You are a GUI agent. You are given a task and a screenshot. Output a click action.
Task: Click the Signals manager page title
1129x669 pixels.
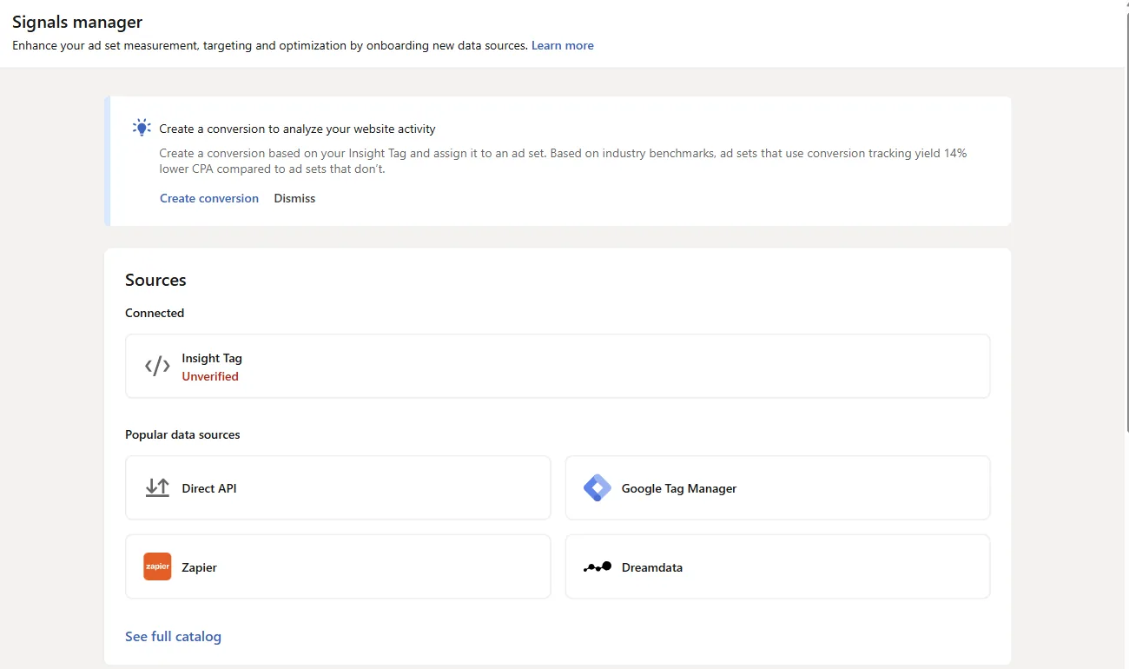coord(77,23)
